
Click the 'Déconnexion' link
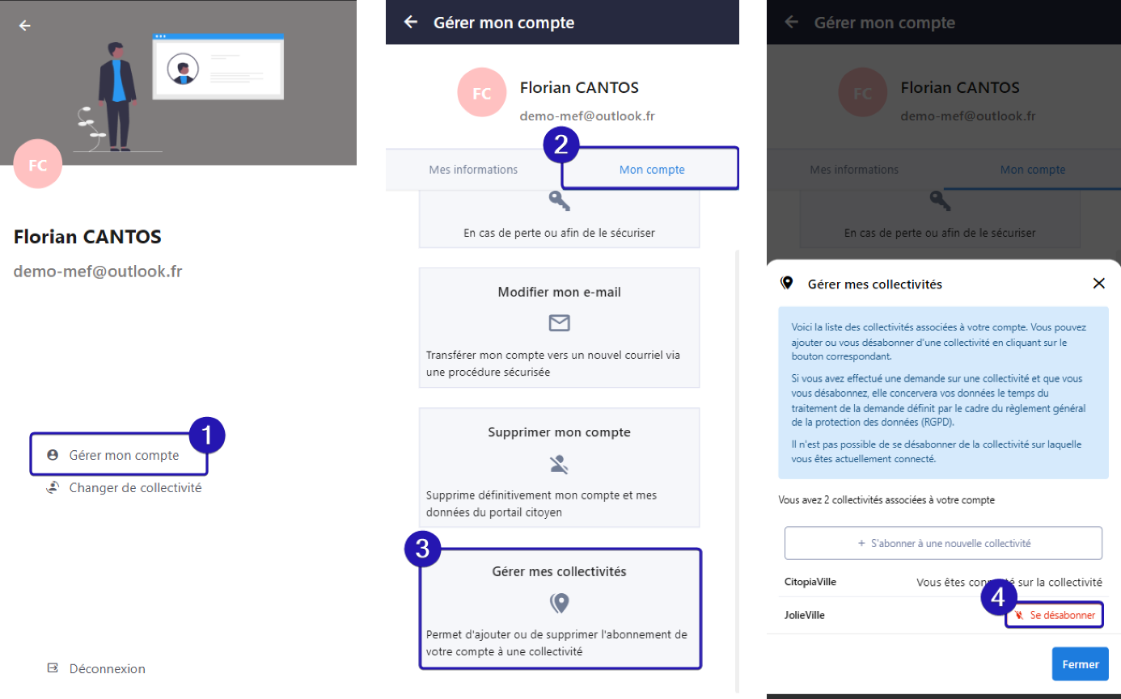tap(106, 668)
